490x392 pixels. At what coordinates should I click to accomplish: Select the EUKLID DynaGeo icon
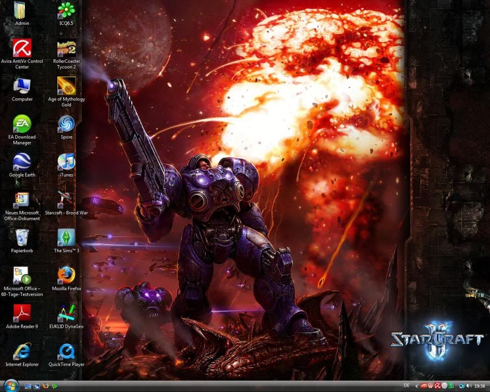(66, 313)
